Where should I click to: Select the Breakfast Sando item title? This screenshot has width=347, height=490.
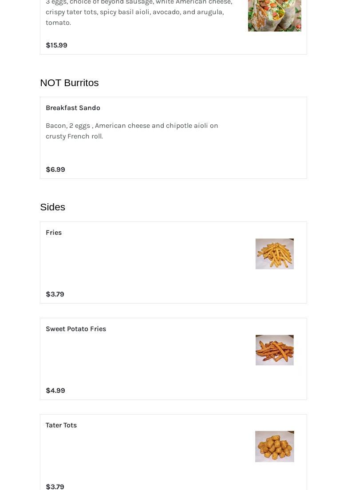coord(73,108)
